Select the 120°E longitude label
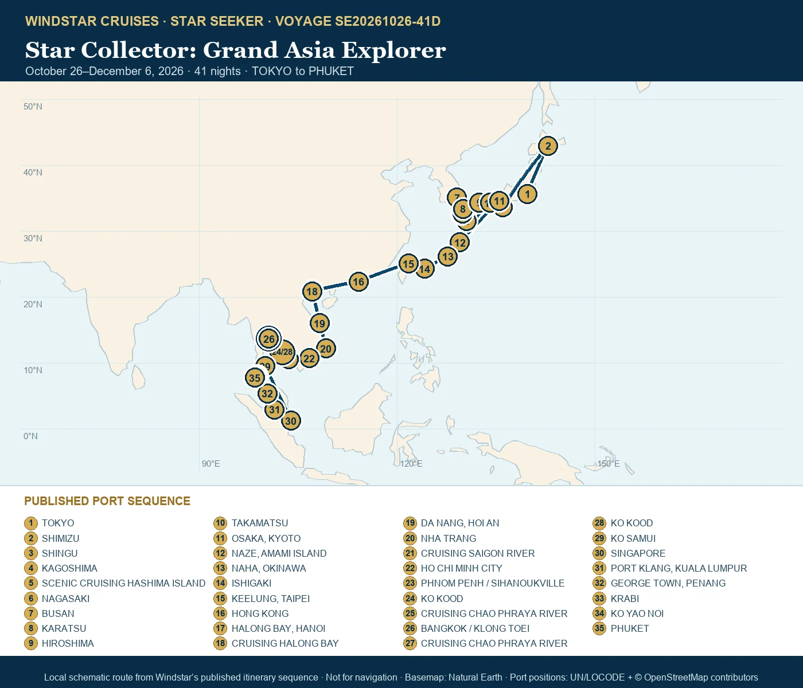Image resolution: width=803 pixels, height=688 pixels. (411, 464)
